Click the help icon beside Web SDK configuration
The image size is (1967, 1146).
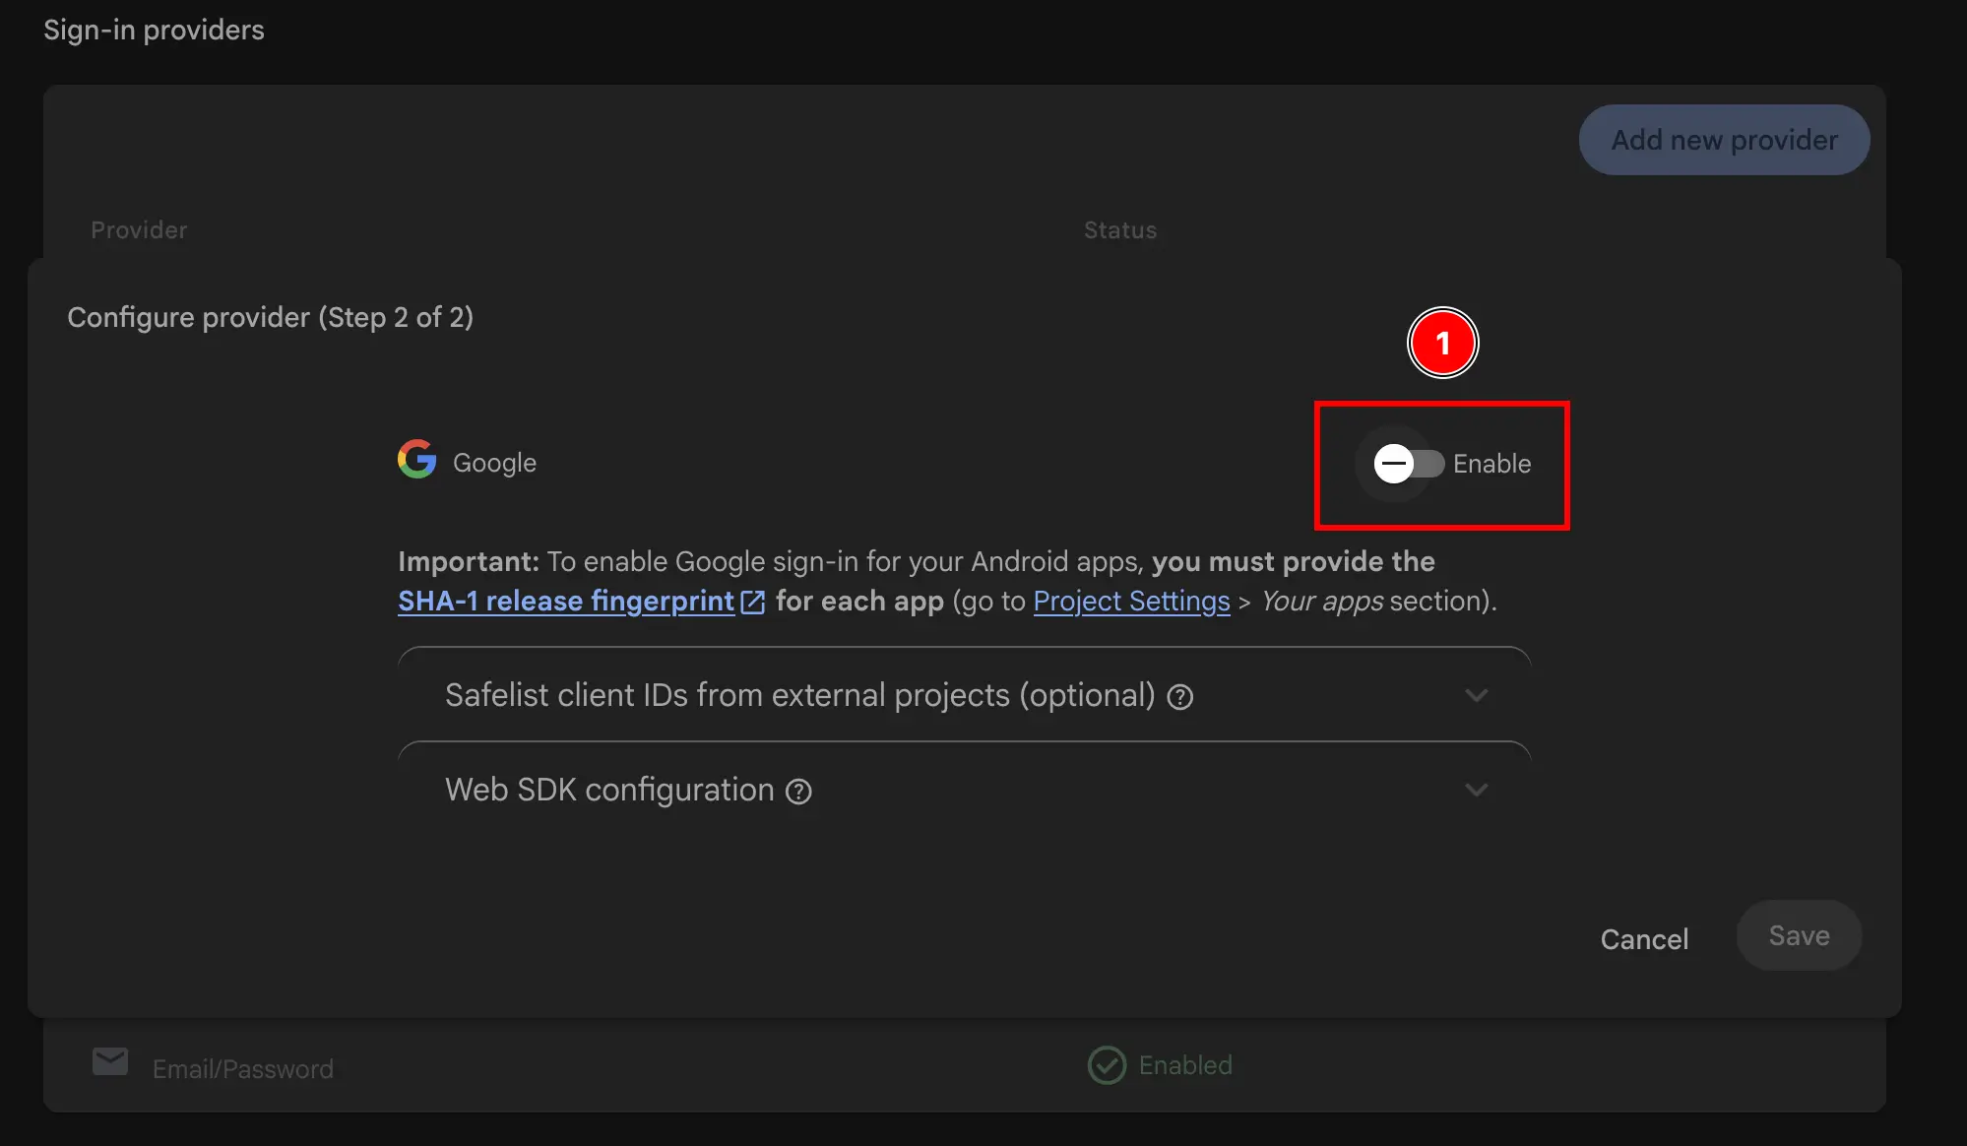tap(799, 791)
